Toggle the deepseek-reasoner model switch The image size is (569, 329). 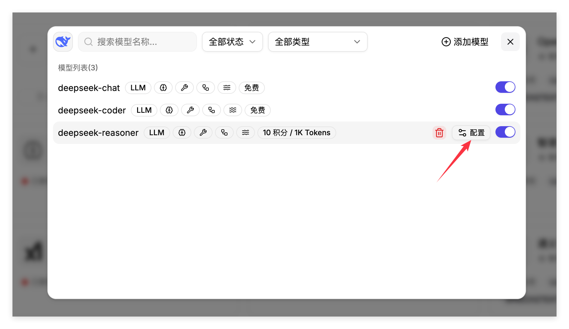pos(505,132)
